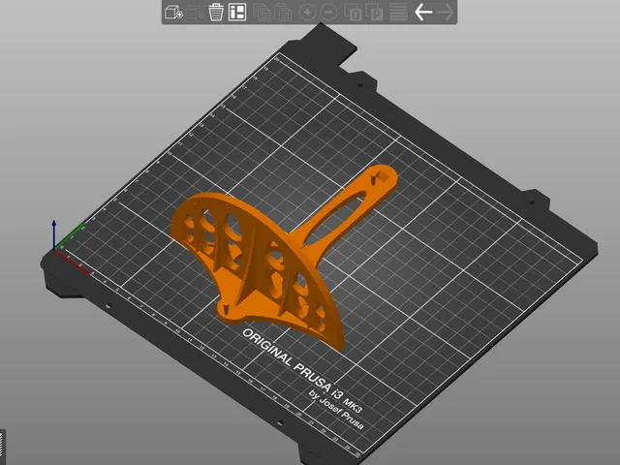Click the Delete all trash bin icon

[216, 13]
